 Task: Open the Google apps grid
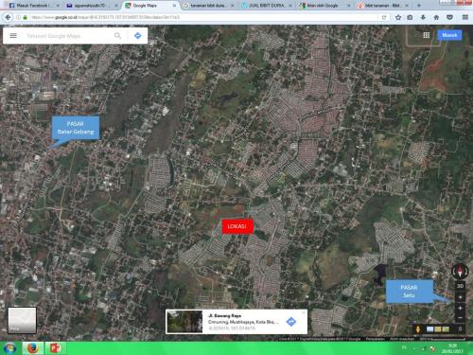[427, 35]
